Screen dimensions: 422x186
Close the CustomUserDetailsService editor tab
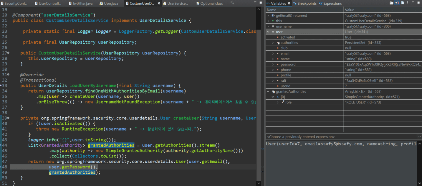pyautogui.click(x=159, y=4)
